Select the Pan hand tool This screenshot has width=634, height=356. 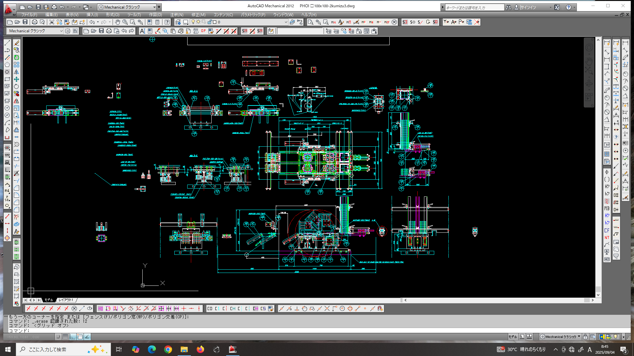(117, 22)
